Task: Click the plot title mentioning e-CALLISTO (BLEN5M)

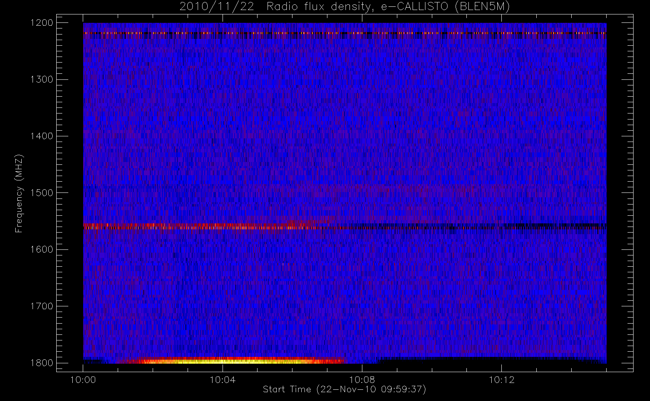Action: tap(344, 7)
